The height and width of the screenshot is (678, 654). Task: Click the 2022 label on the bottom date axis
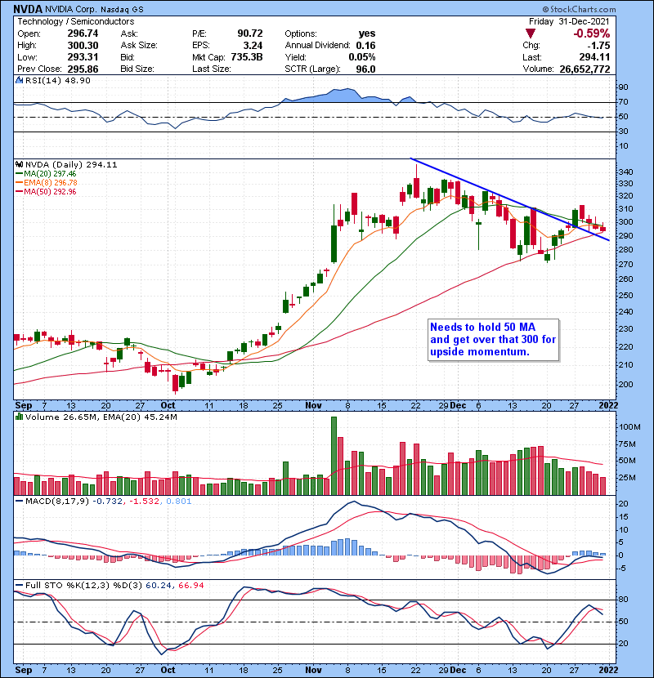point(608,670)
